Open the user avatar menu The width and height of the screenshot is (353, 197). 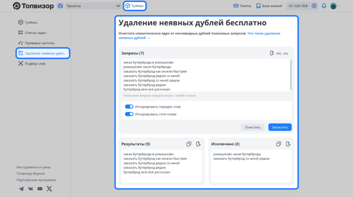pos(334,6)
